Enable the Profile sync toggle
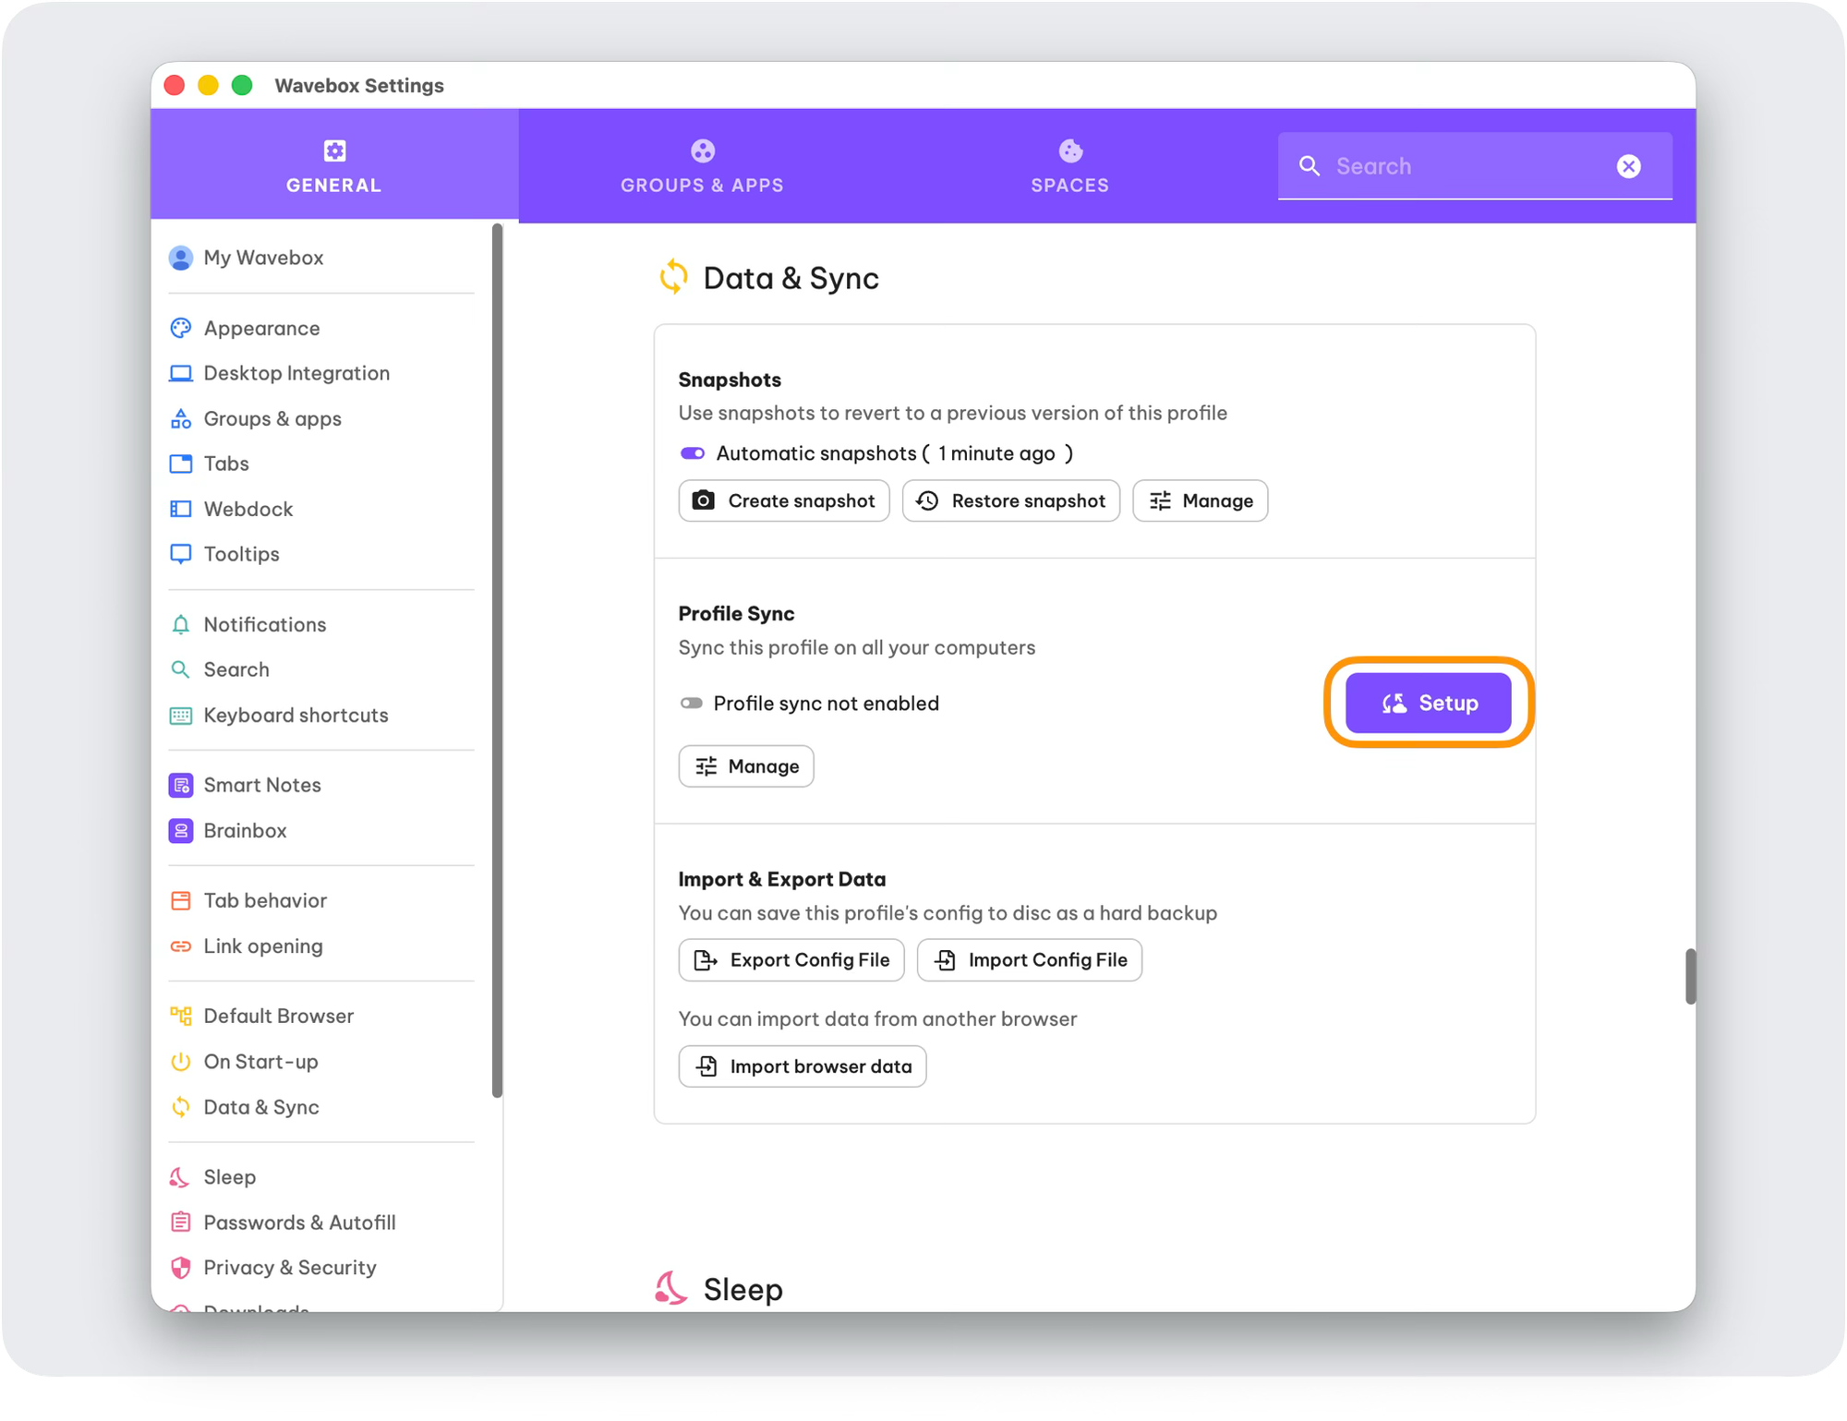The height and width of the screenshot is (1421, 1847). click(x=692, y=703)
